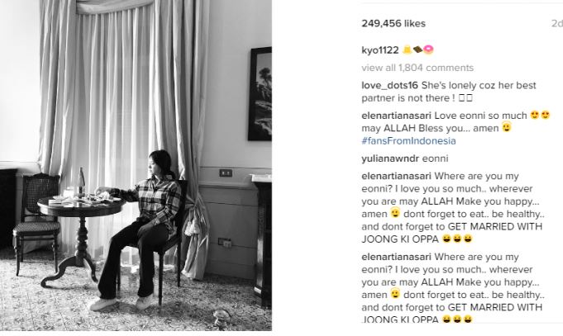Click the 249,456 likes count

(x=394, y=24)
